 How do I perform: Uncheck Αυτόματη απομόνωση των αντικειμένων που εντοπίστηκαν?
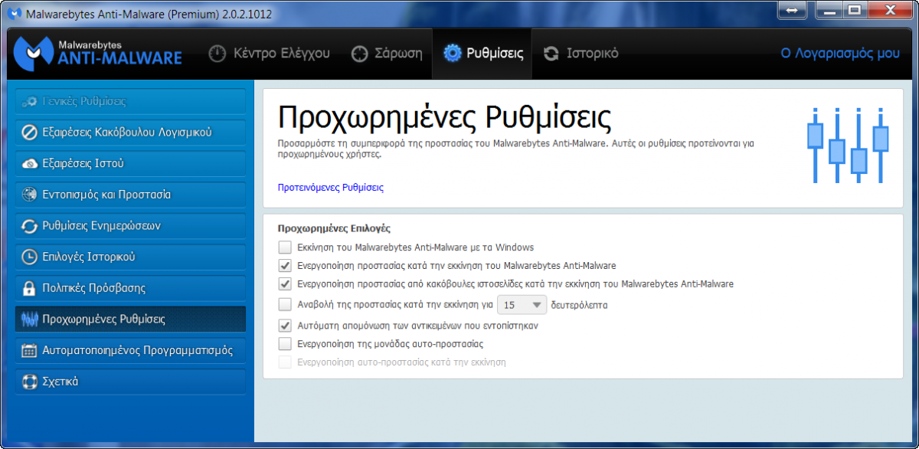pyautogui.click(x=285, y=326)
